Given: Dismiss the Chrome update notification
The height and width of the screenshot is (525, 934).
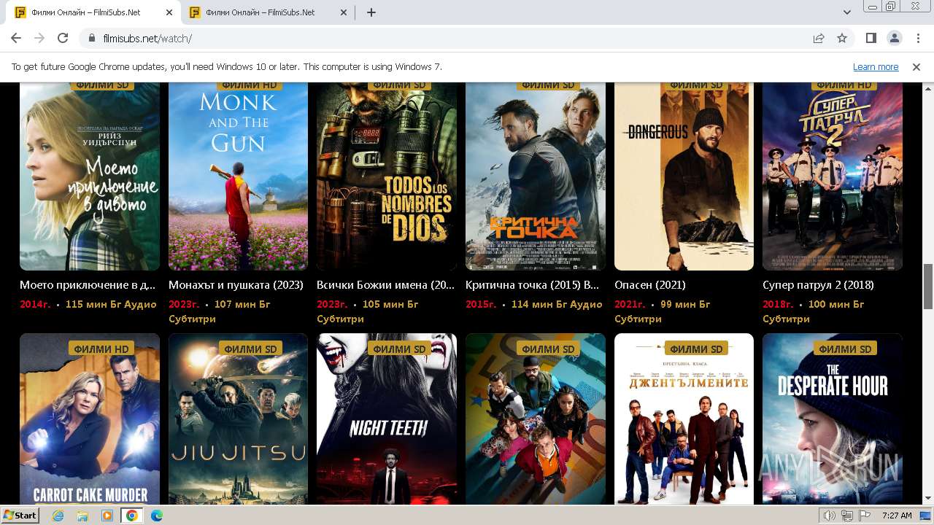Looking at the screenshot, I should click(916, 66).
